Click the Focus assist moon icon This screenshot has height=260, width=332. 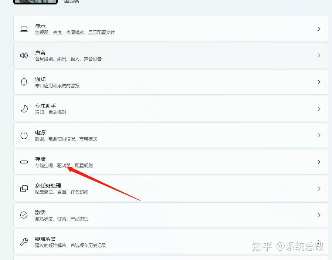click(x=24, y=109)
